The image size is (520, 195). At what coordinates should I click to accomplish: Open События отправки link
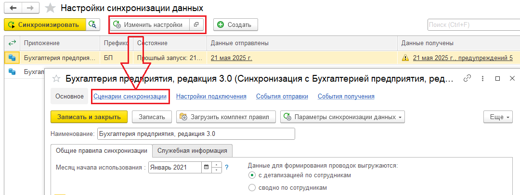(282, 97)
